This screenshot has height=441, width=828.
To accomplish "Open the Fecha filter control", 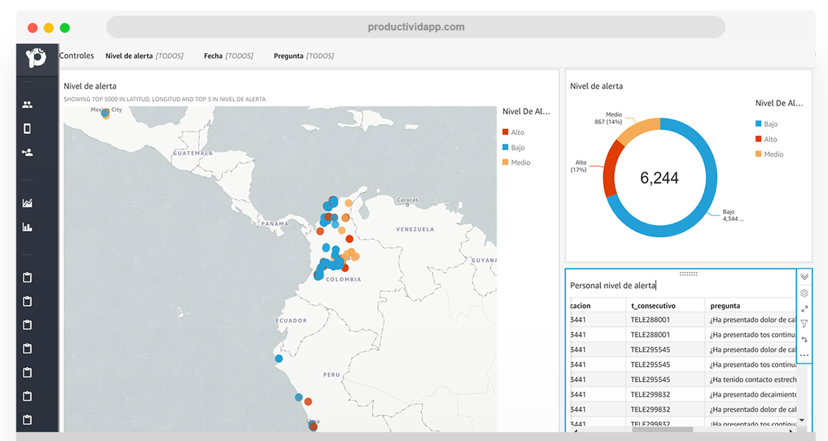I will coord(229,56).
